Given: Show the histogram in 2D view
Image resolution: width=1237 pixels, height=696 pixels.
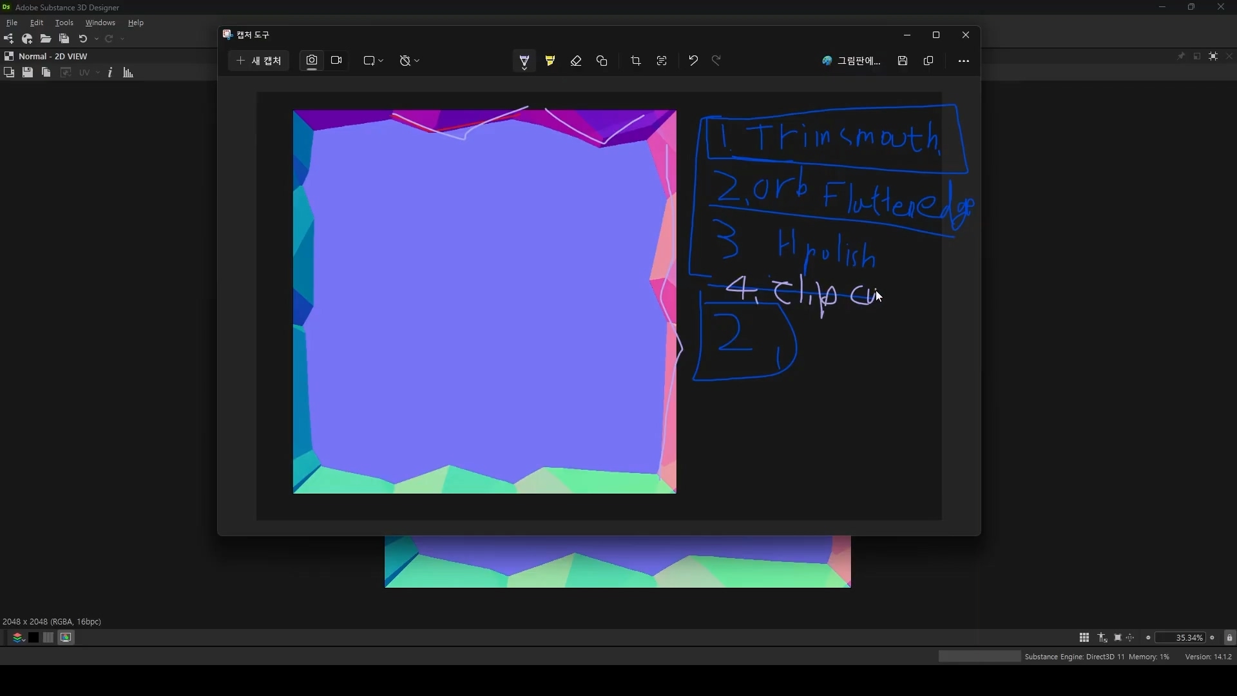Looking at the screenshot, I should point(128,73).
